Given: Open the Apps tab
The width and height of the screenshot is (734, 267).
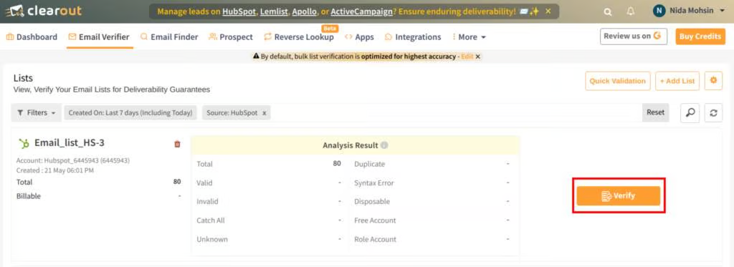Looking at the screenshot, I should pyautogui.click(x=359, y=37).
